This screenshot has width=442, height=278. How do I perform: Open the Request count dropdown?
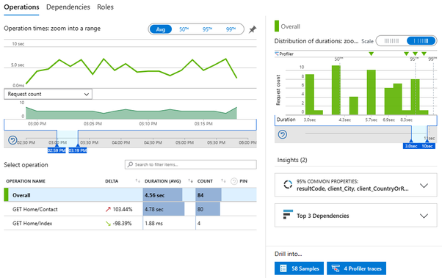click(x=48, y=94)
